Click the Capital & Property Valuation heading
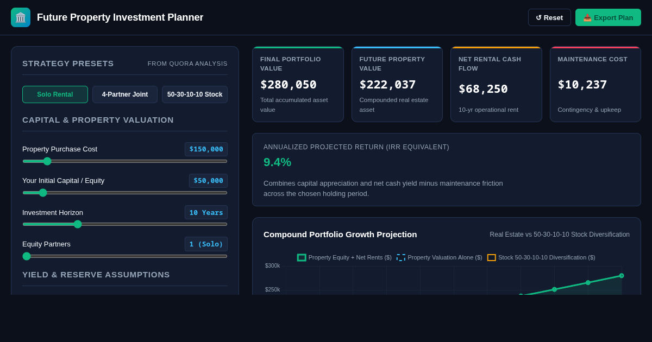Image resolution: width=652 pixels, height=342 pixels. point(98,120)
